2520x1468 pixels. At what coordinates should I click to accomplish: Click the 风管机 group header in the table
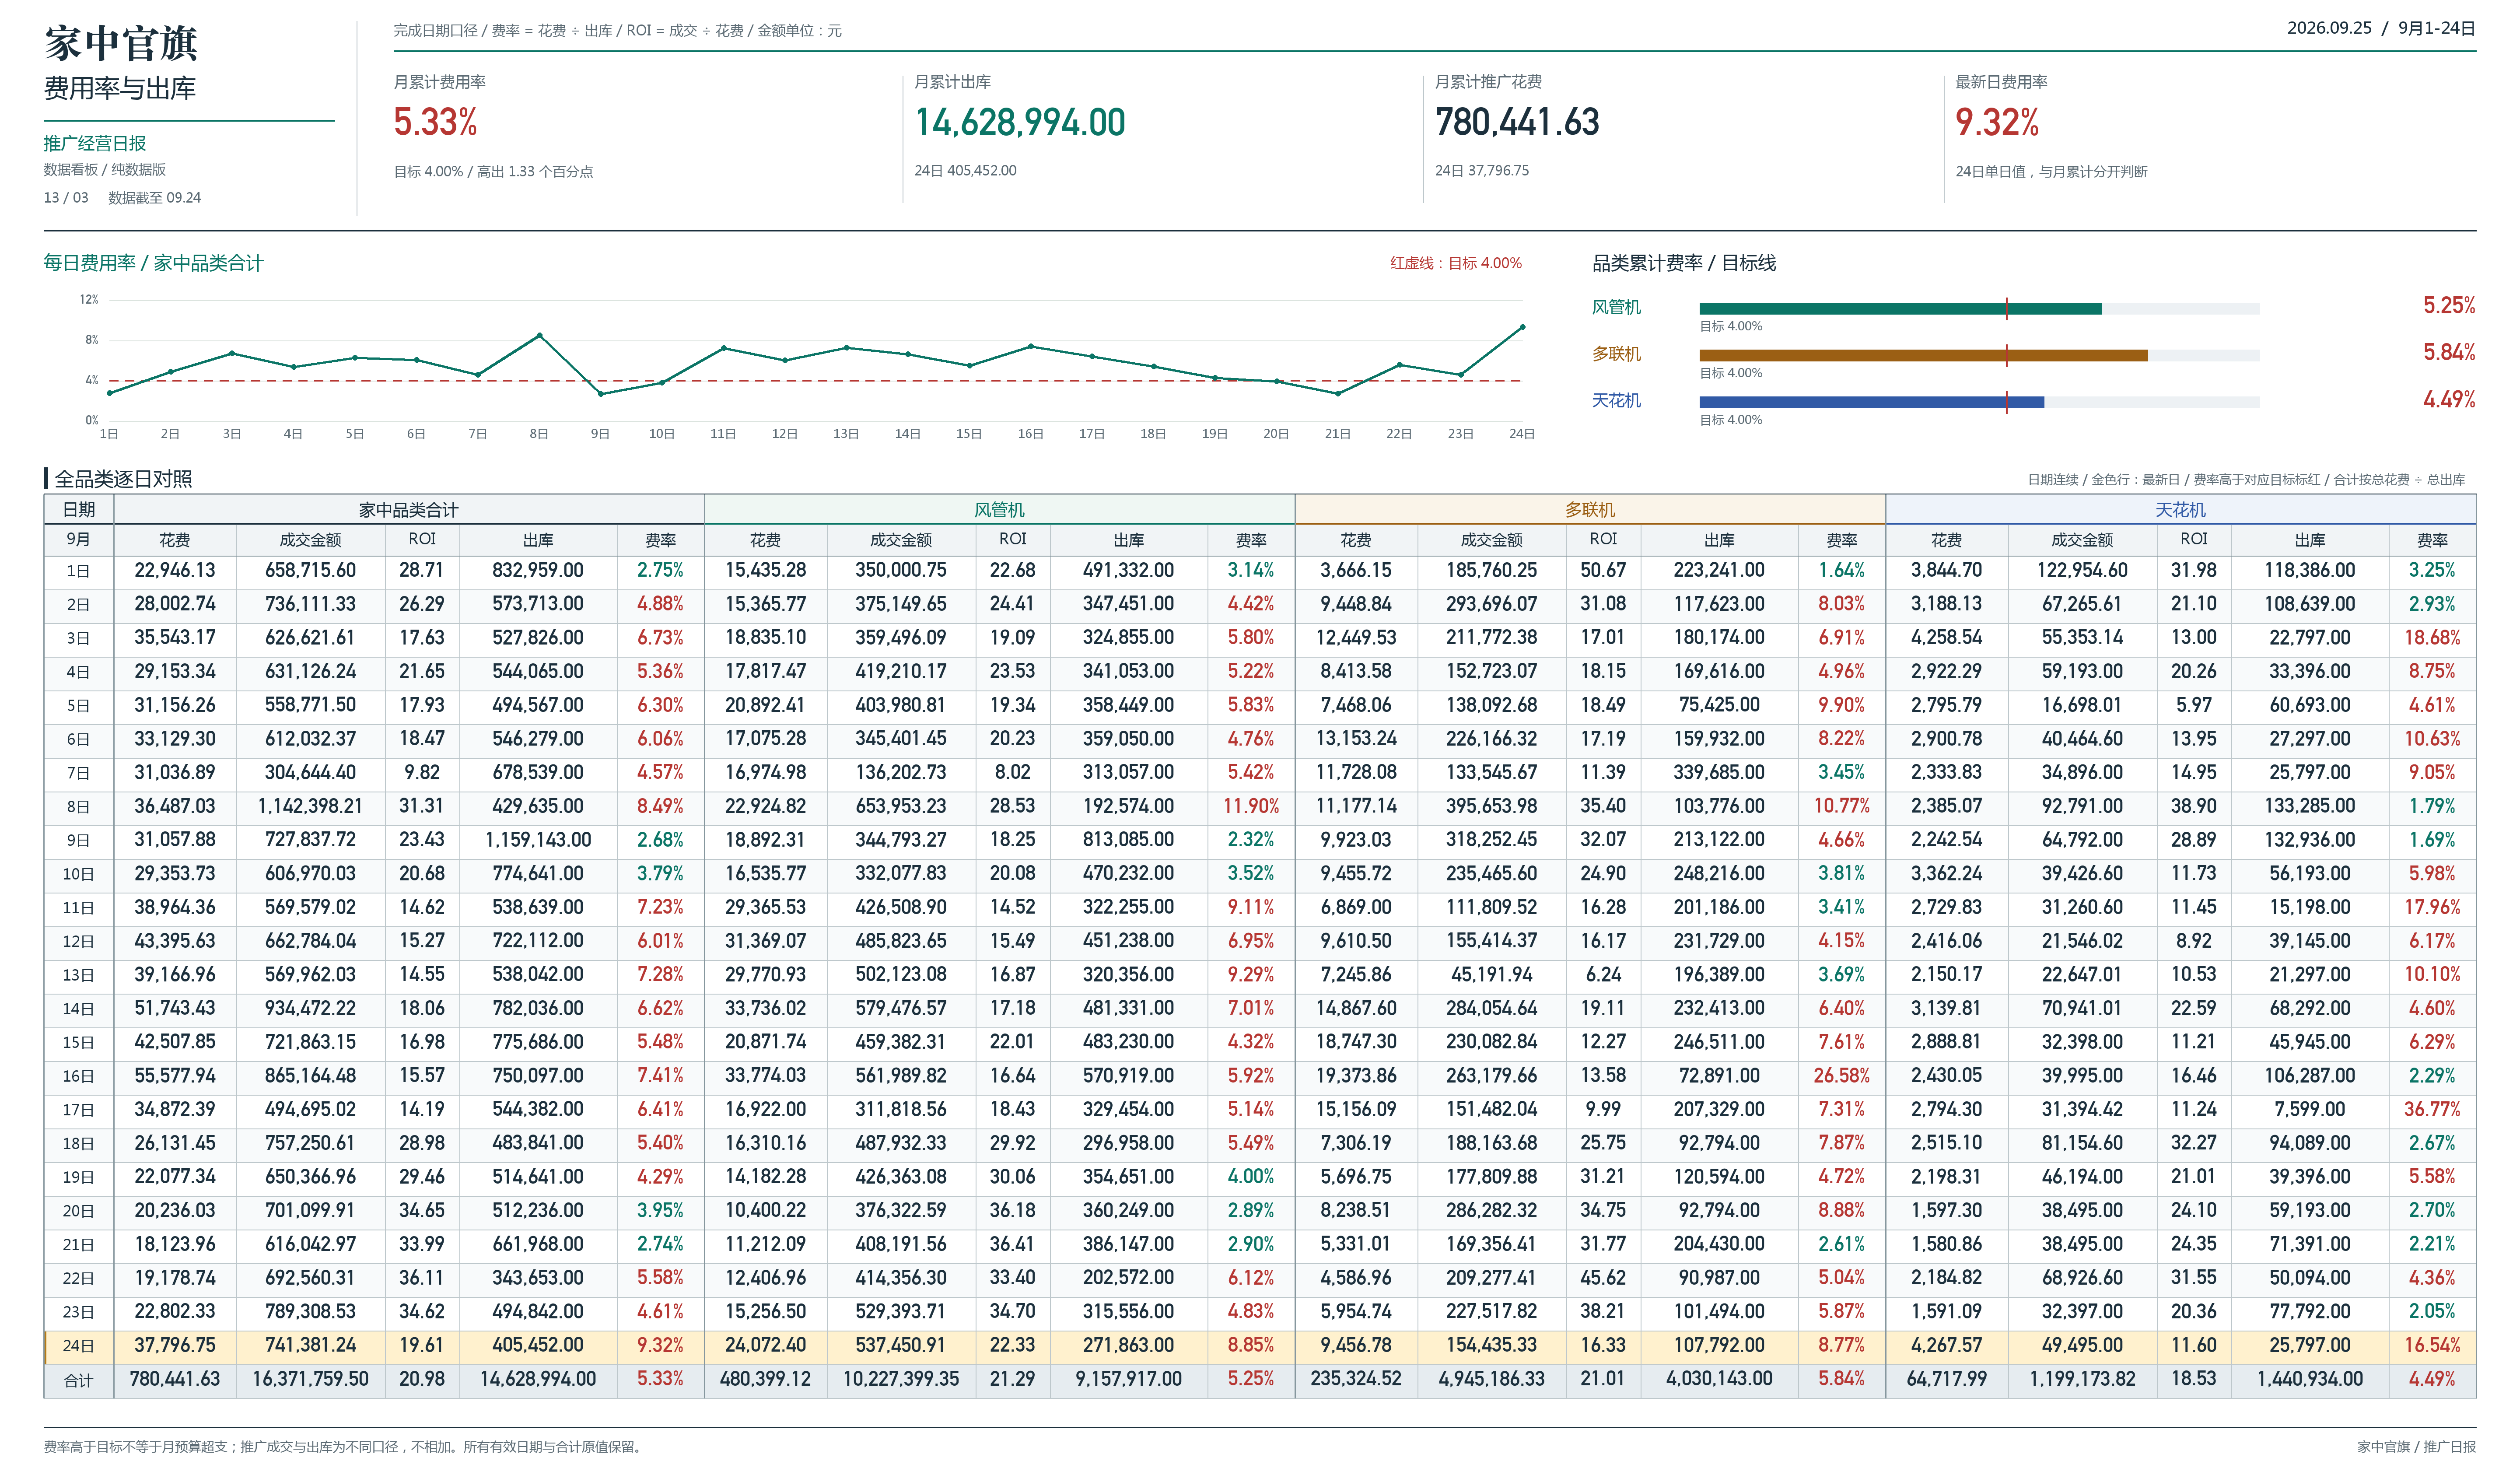pyautogui.click(x=1000, y=510)
